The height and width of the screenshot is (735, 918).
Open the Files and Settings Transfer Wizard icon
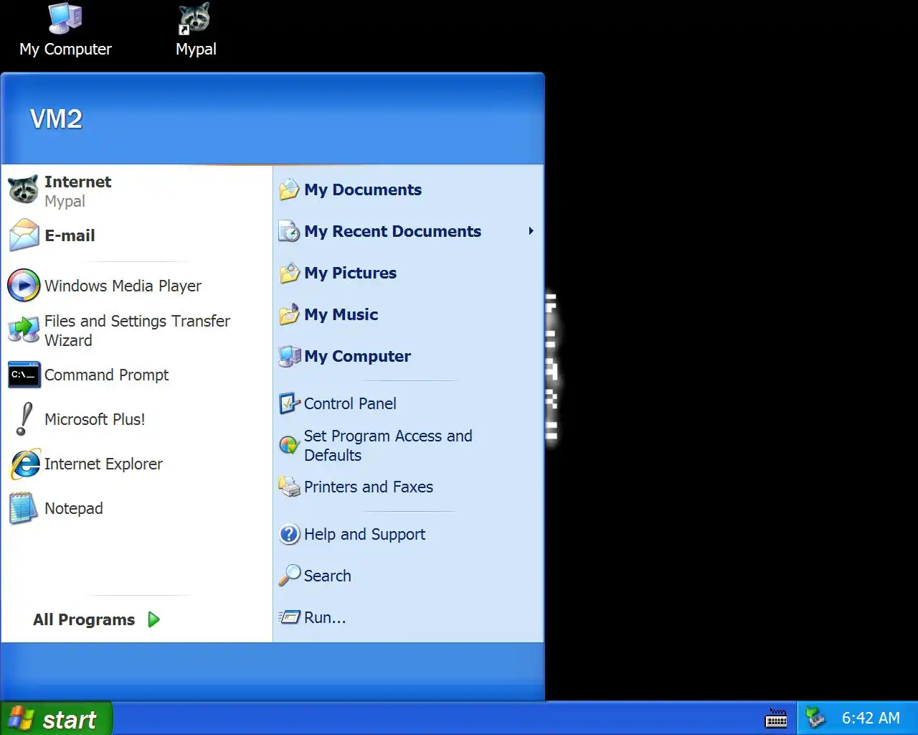(x=24, y=329)
